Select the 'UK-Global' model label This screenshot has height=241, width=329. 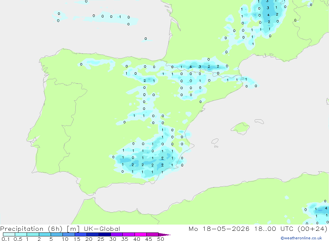click(x=102, y=229)
